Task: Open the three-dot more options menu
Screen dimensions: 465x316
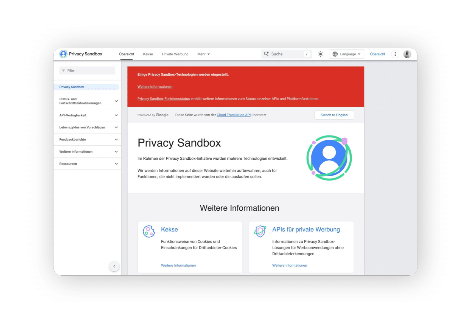Action: coord(395,54)
